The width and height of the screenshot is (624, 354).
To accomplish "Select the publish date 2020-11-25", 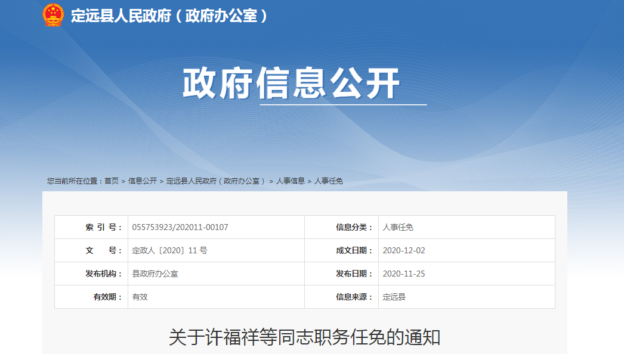I will tap(404, 274).
